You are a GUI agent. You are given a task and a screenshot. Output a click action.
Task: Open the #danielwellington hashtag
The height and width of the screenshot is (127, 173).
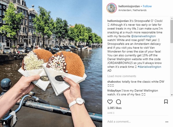point(149,67)
